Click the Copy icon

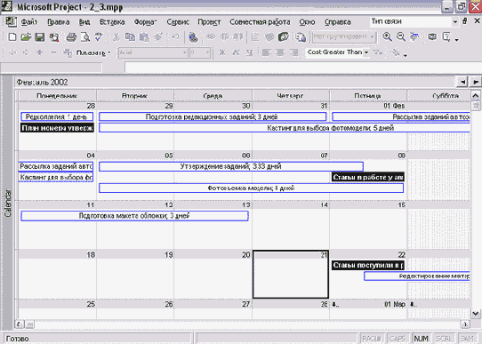tap(130, 37)
